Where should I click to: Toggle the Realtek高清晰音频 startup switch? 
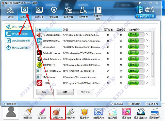click(x=136, y=34)
